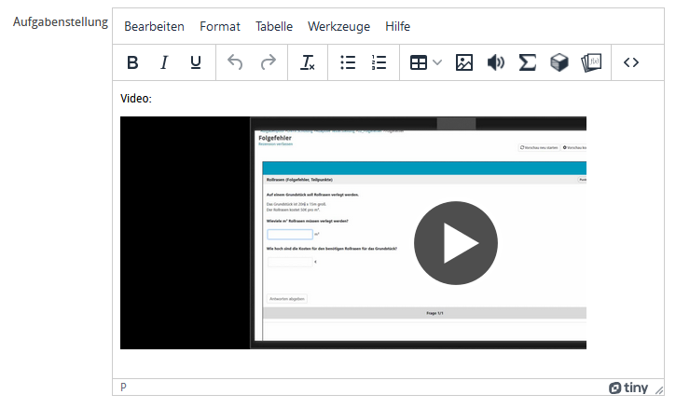Screen dimensions: 676x408
Task: Click the Video: text line
Action: pos(136,99)
